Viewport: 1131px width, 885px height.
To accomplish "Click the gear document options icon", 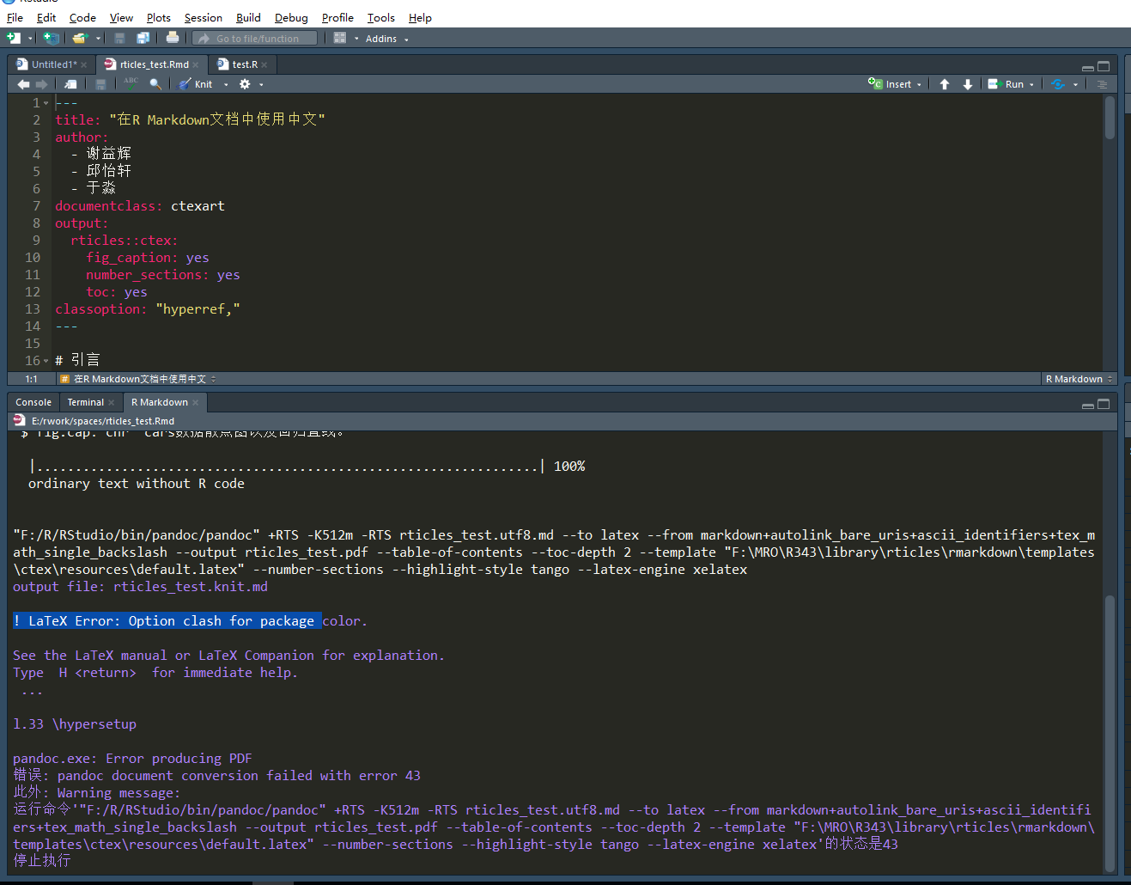I will [245, 84].
